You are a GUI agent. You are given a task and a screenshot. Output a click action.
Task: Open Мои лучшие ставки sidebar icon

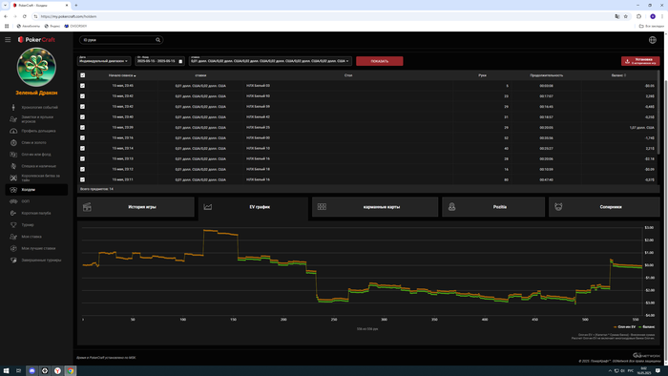click(13, 248)
